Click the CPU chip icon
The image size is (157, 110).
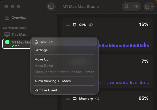pyautogui.click(x=74, y=25)
